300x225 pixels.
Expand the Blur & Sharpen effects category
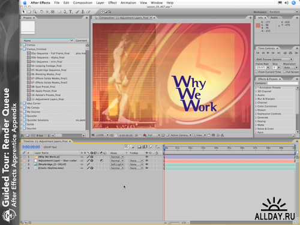coord(256,99)
